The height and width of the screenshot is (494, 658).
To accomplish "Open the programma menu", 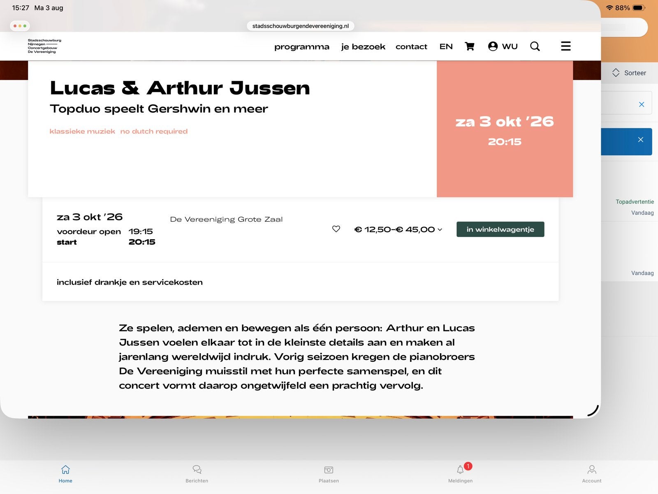I will click(302, 47).
